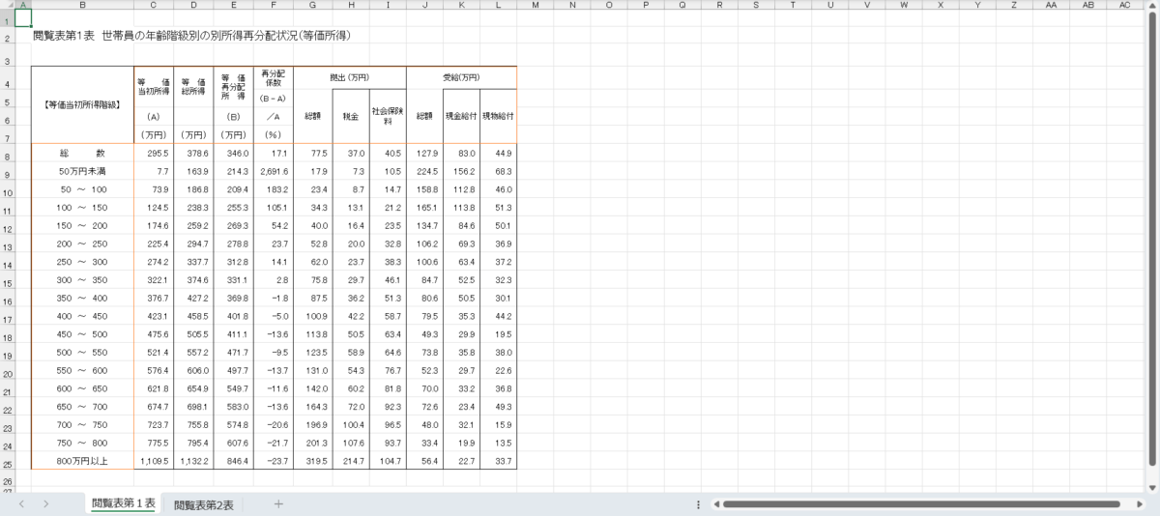Select the 閲覧表第1表 sheet tab
1160x516 pixels.
[123, 504]
